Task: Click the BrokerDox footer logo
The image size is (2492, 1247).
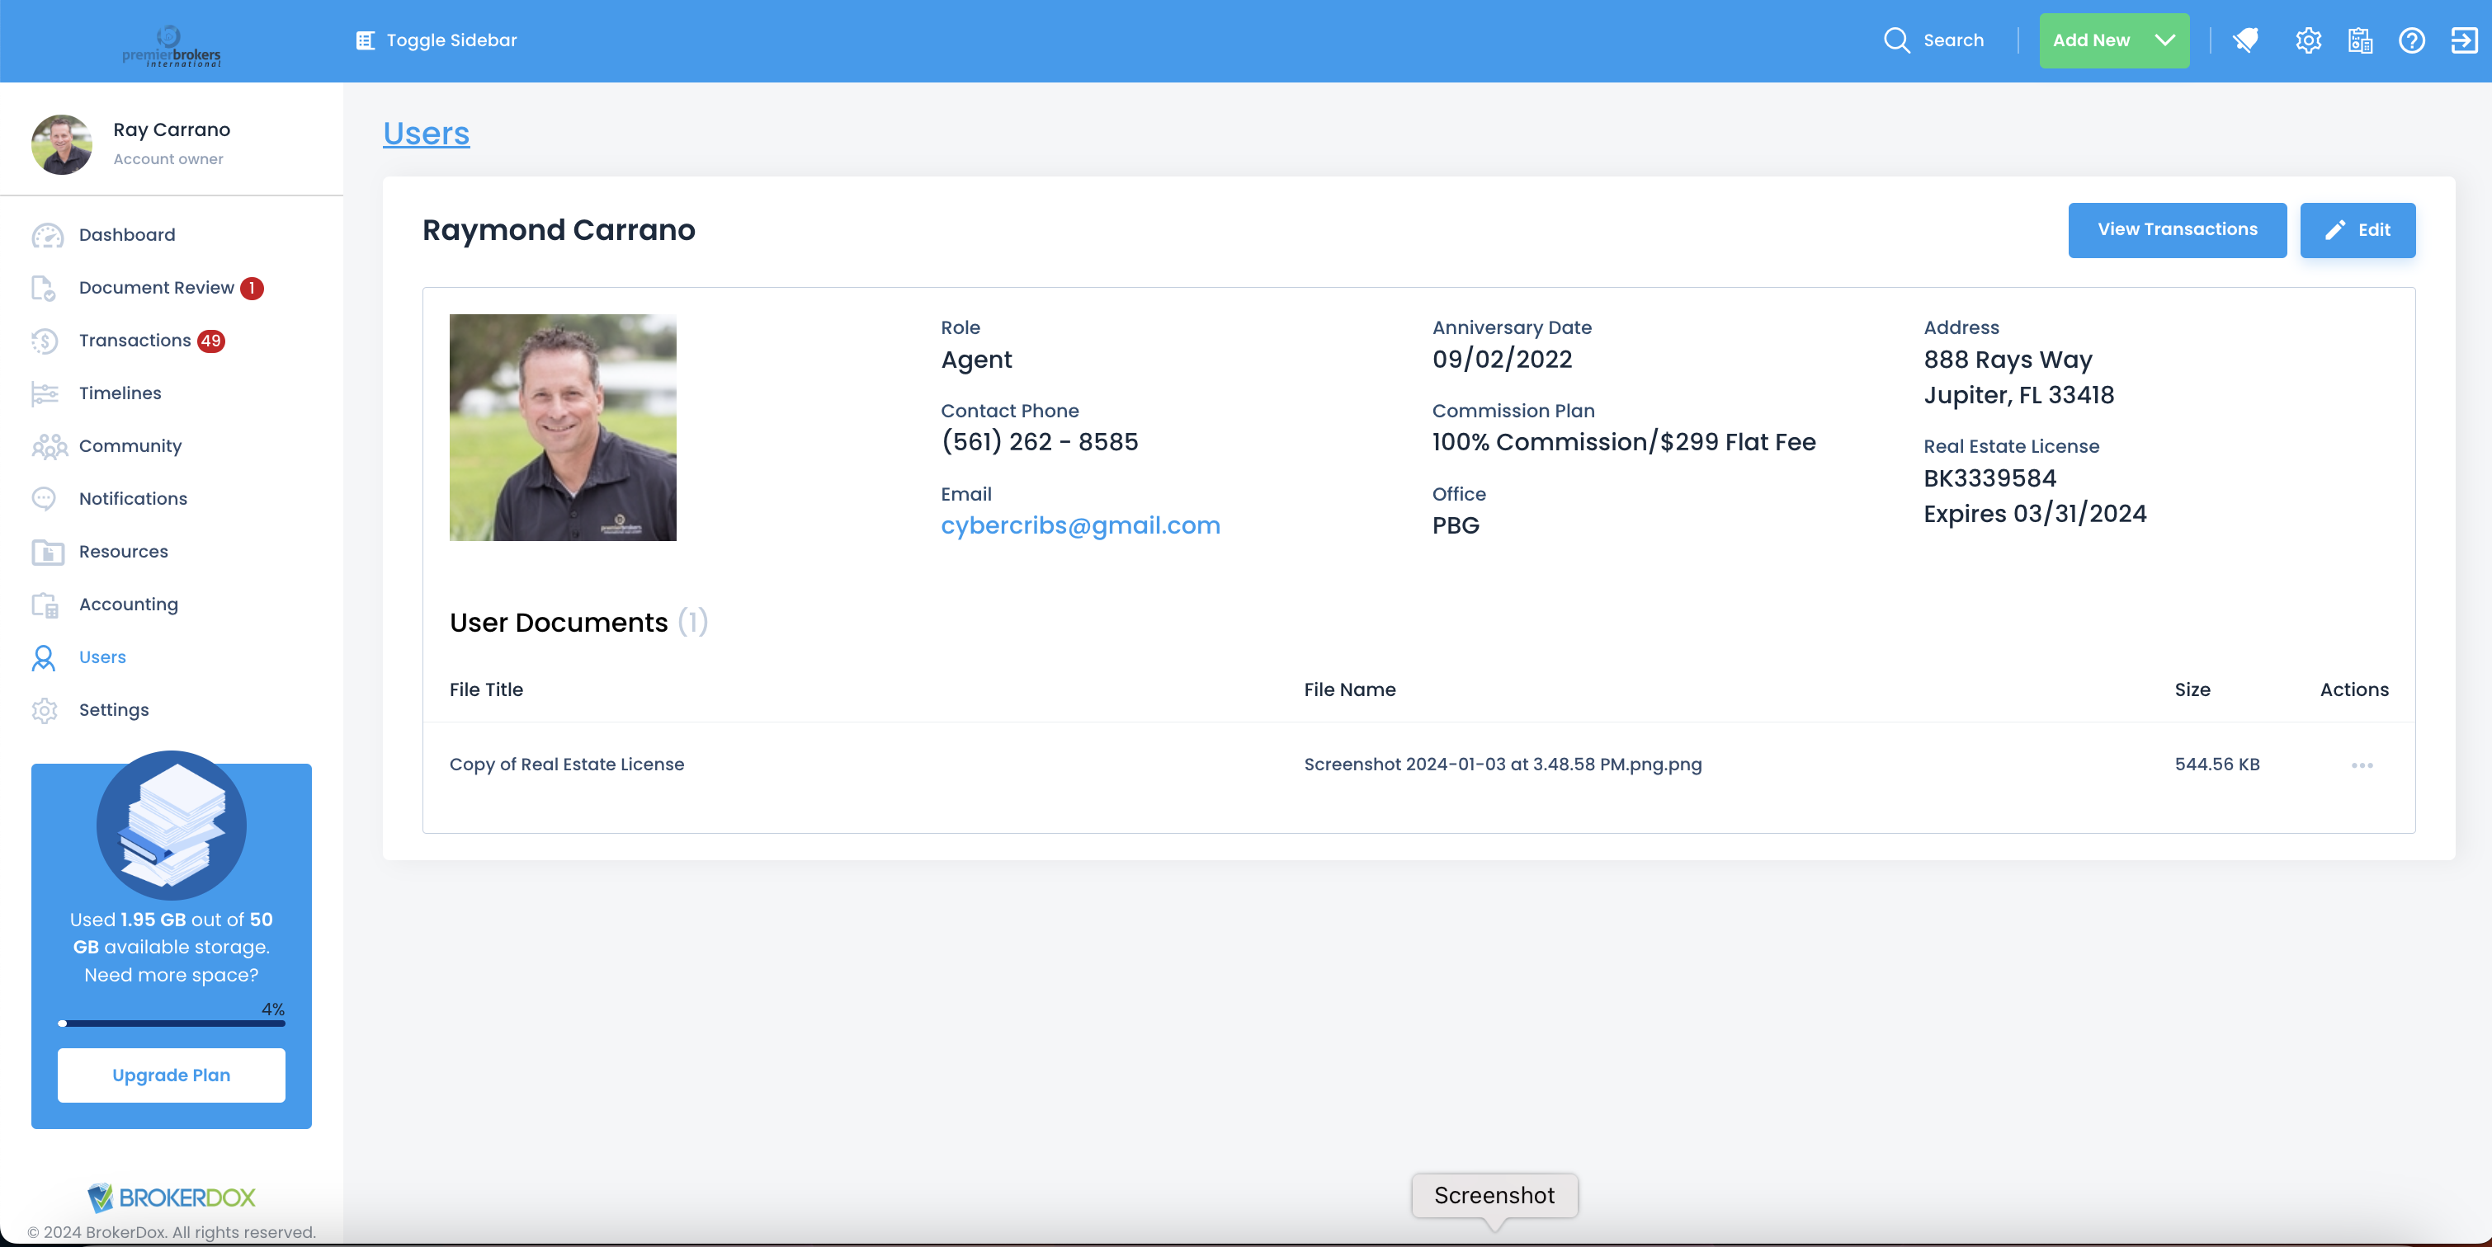Action: (x=172, y=1198)
